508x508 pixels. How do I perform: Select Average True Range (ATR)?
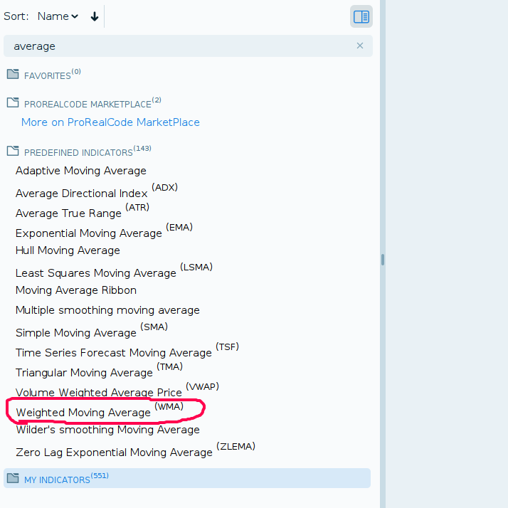[x=83, y=211]
